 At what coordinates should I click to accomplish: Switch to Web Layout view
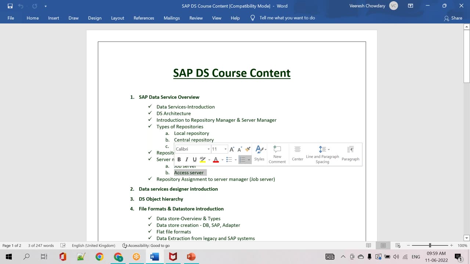point(398,246)
